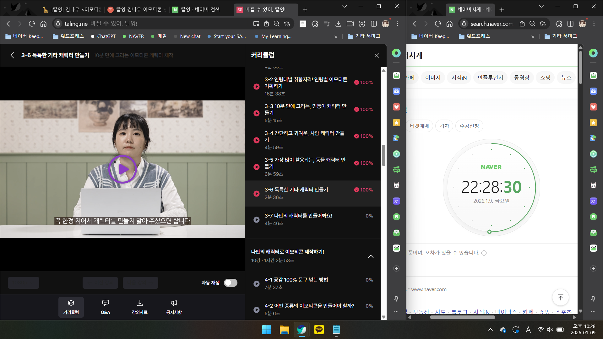
Task: Select the 커리큘럼 bottom tab
Action: pos(71,307)
